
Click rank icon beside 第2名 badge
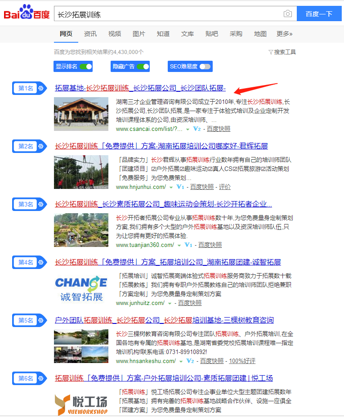[x=41, y=146]
